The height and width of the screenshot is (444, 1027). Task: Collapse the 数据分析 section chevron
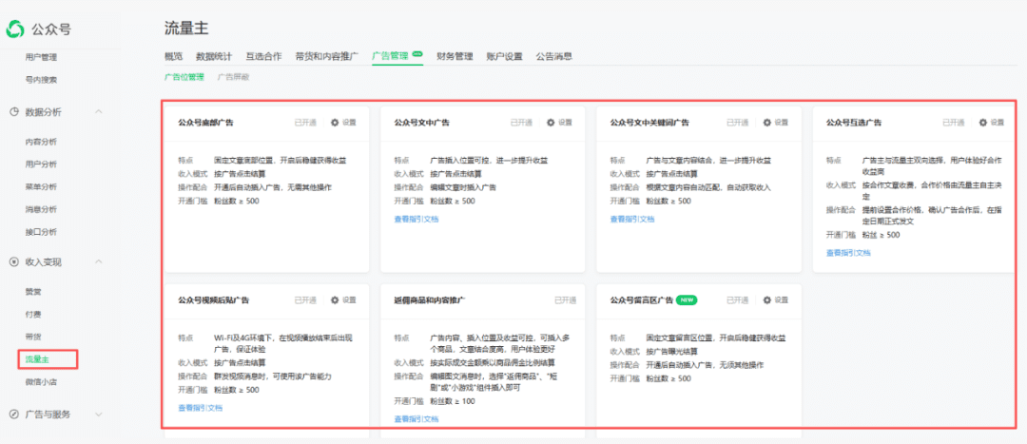click(x=99, y=112)
